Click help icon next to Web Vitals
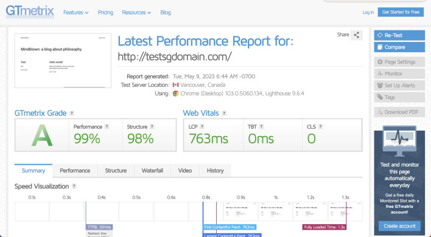 pos(224,113)
